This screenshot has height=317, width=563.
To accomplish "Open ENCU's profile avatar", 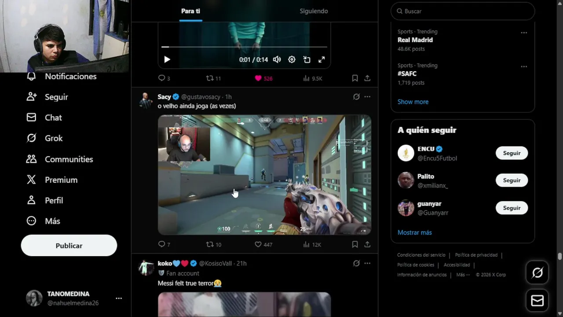I will coord(406,153).
